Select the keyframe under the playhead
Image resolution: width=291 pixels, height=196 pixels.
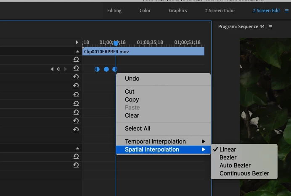point(115,69)
